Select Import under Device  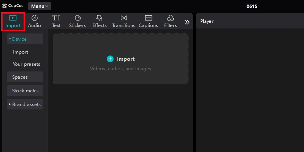coord(21,52)
